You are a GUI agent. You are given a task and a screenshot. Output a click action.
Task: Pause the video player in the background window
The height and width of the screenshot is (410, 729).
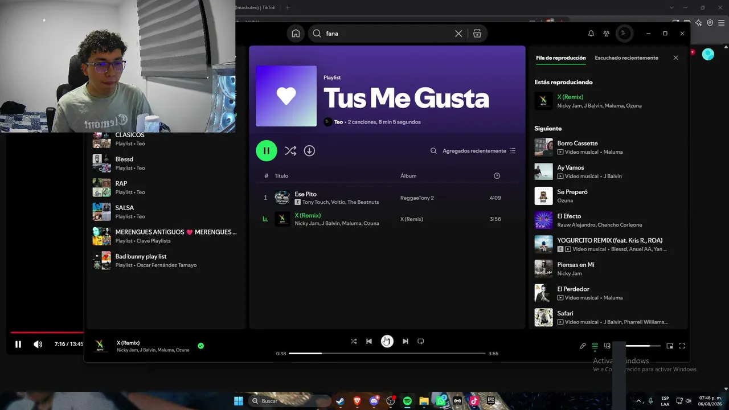pyautogui.click(x=18, y=344)
